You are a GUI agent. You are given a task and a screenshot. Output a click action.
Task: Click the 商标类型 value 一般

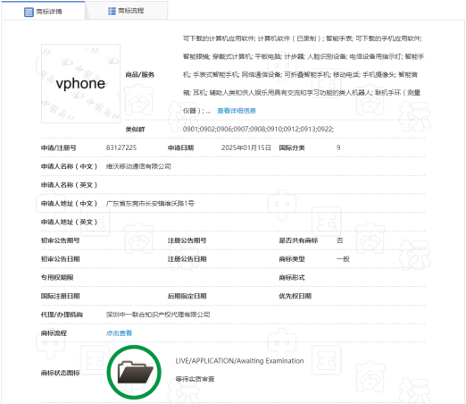343,259
